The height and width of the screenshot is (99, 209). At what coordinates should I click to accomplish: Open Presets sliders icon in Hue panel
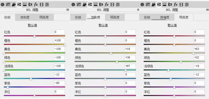(47, 5)
